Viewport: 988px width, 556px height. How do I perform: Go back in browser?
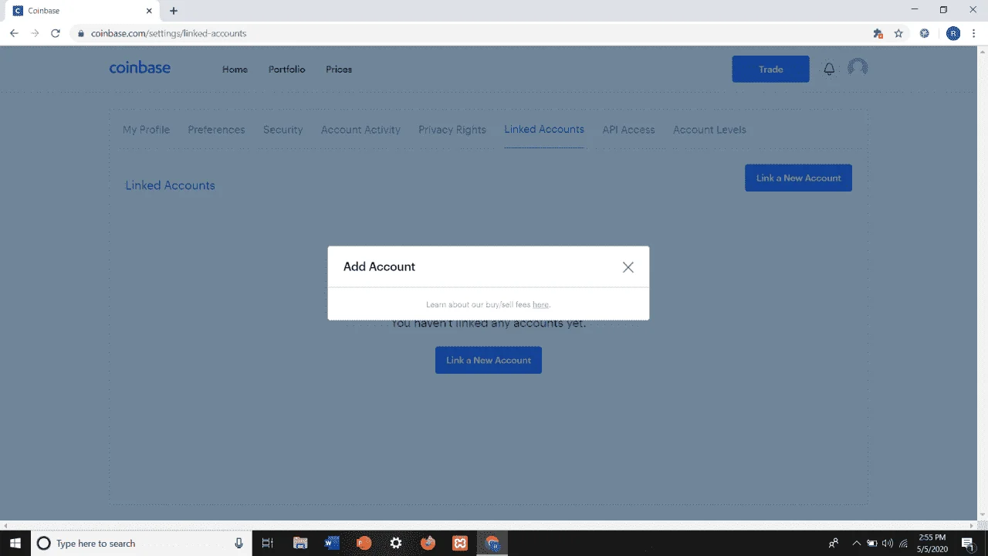pos(14,33)
